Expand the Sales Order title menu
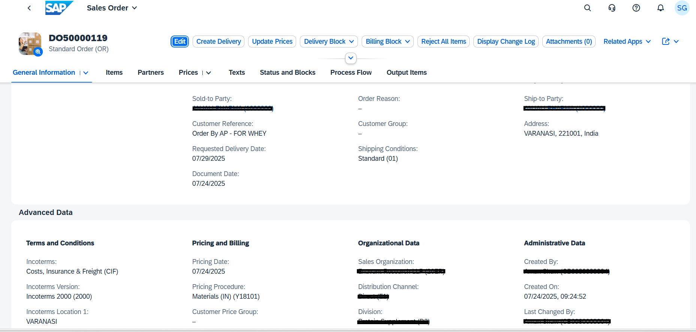This screenshot has width=696, height=332. click(x=112, y=8)
